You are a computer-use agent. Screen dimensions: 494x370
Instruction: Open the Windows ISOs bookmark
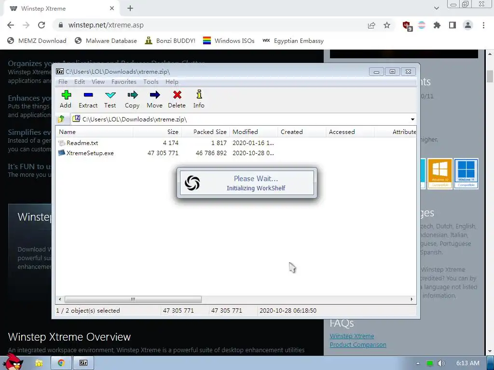pyautogui.click(x=229, y=41)
